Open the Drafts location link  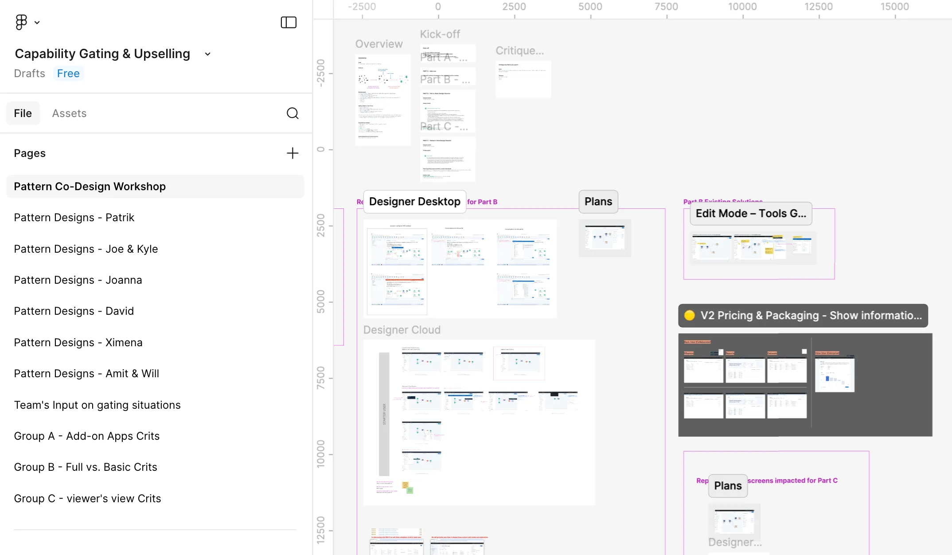tap(29, 73)
